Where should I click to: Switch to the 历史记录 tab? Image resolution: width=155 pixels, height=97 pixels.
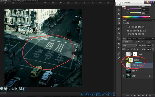(141, 39)
